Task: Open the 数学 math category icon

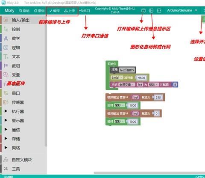Action: [6, 38]
